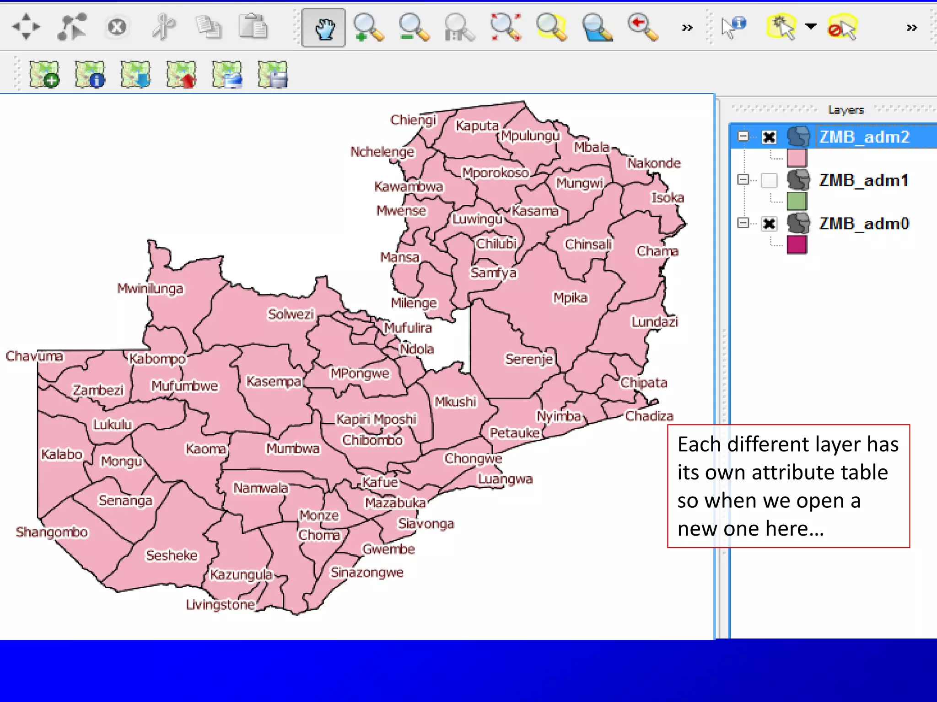Click the Zoom Last view icon
This screenshot has width=937, height=702.
coord(642,28)
